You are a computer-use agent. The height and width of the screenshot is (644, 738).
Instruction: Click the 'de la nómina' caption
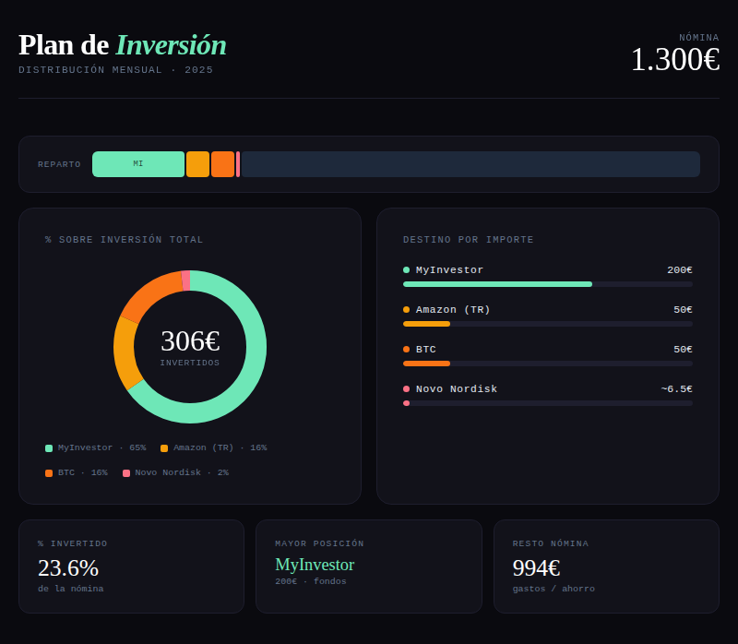(x=71, y=589)
